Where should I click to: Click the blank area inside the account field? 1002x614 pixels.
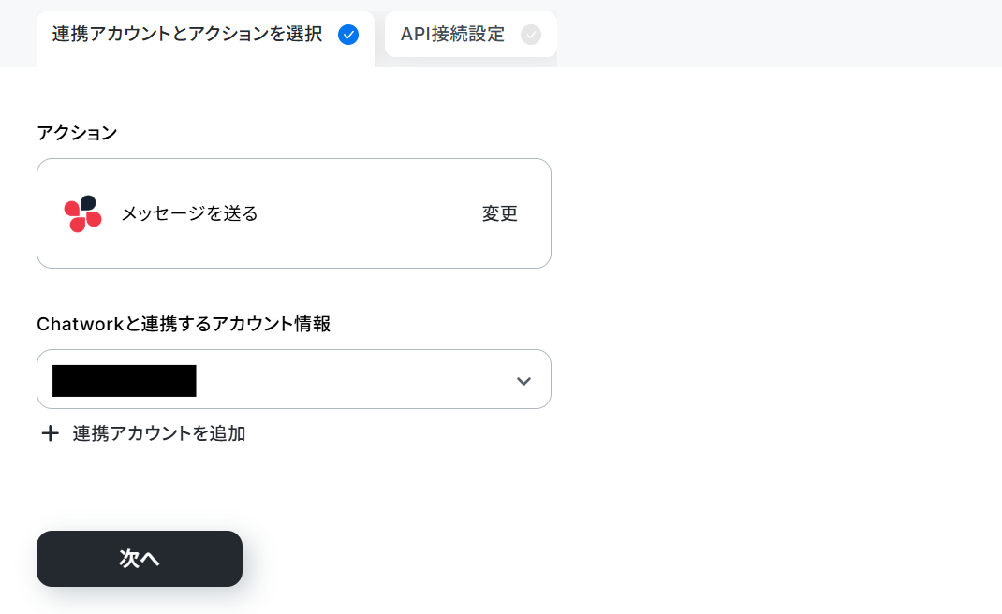(351, 379)
